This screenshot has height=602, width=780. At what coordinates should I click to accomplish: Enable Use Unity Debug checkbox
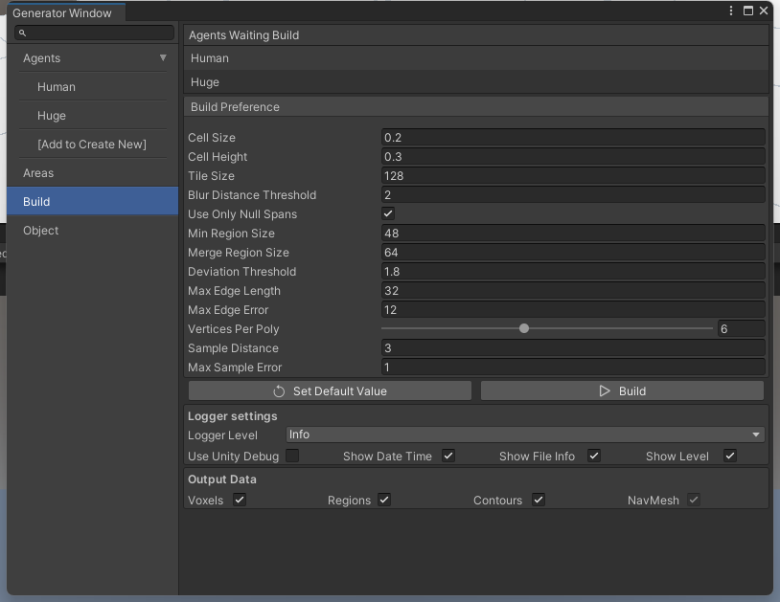(x=292, y=456)
